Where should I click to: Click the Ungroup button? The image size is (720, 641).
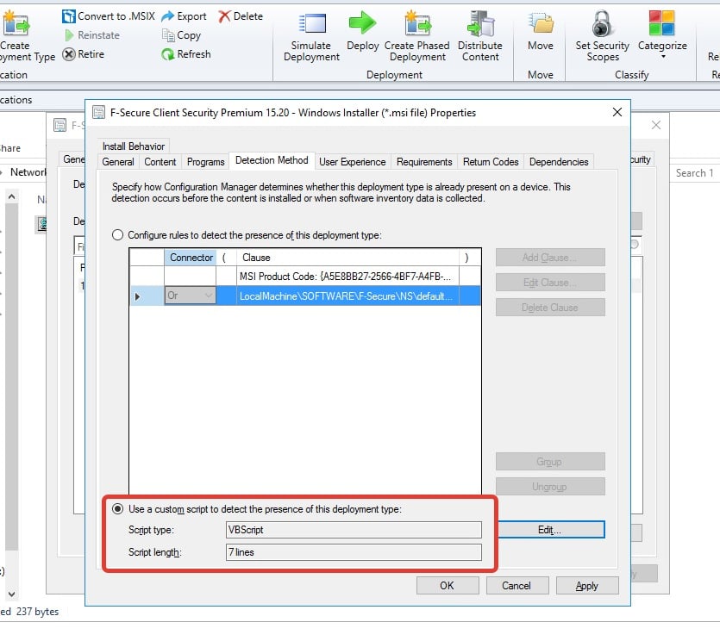550,487
